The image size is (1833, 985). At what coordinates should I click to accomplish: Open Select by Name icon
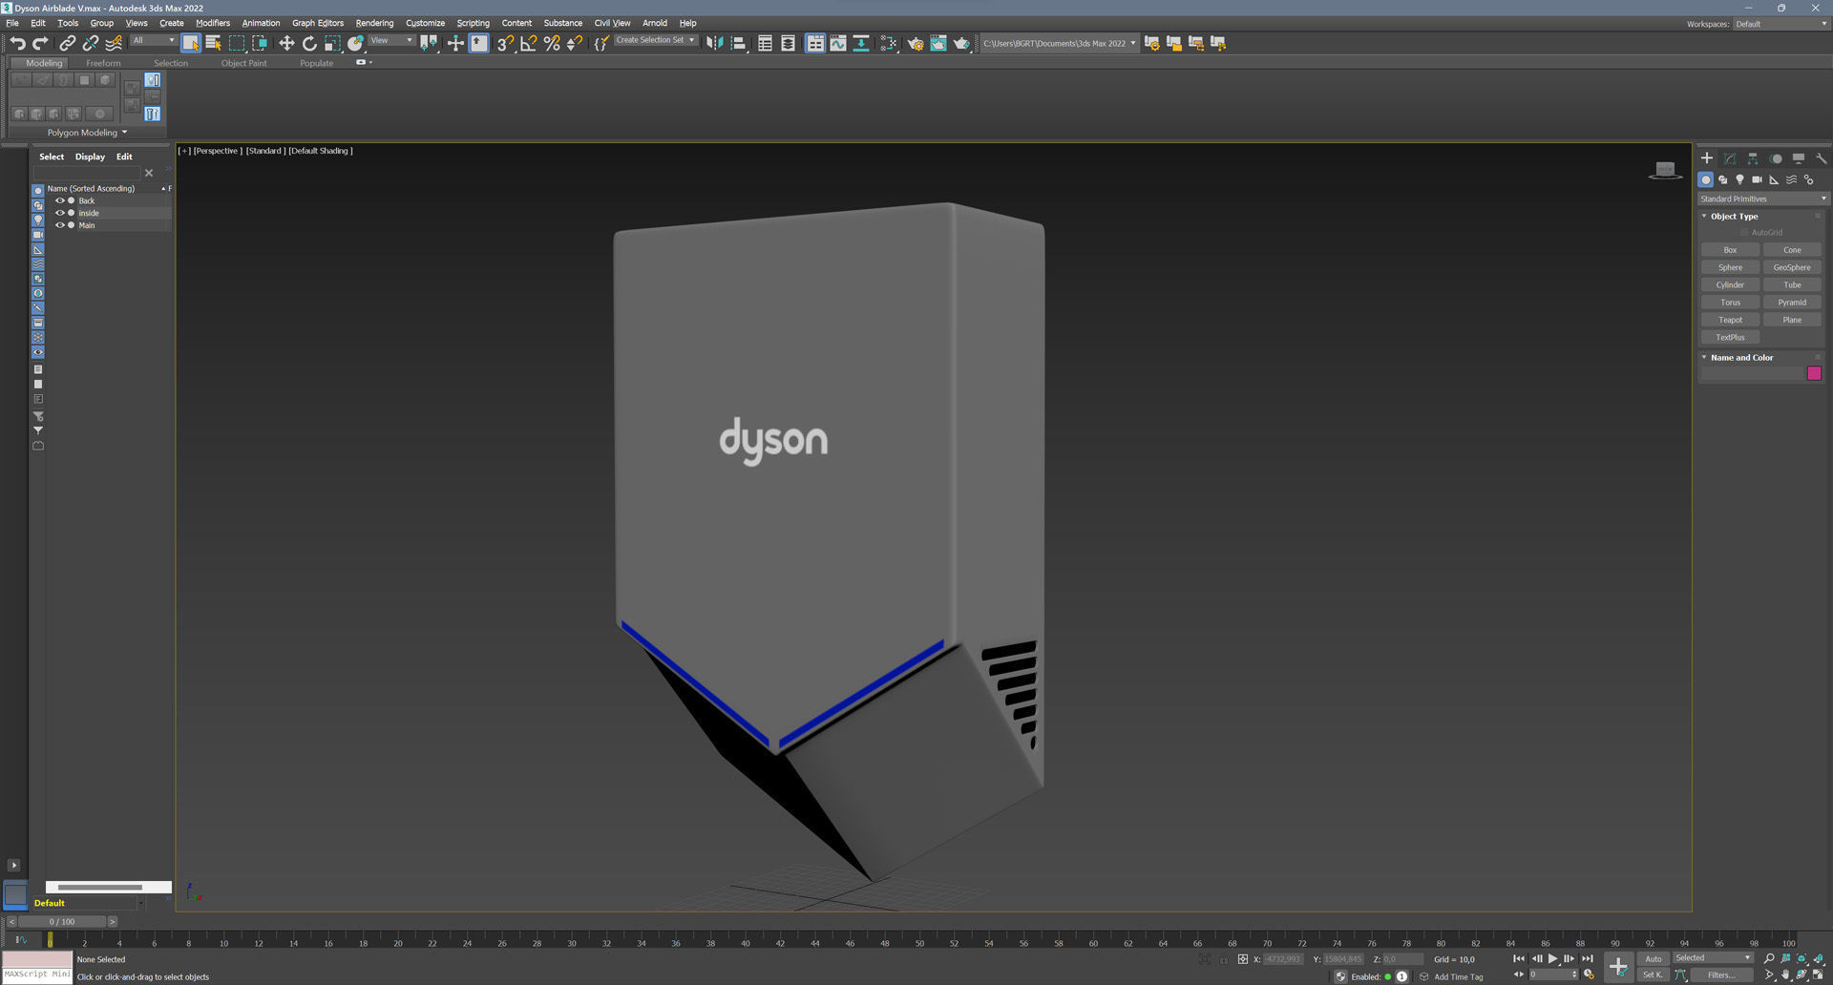click(213, 43)
